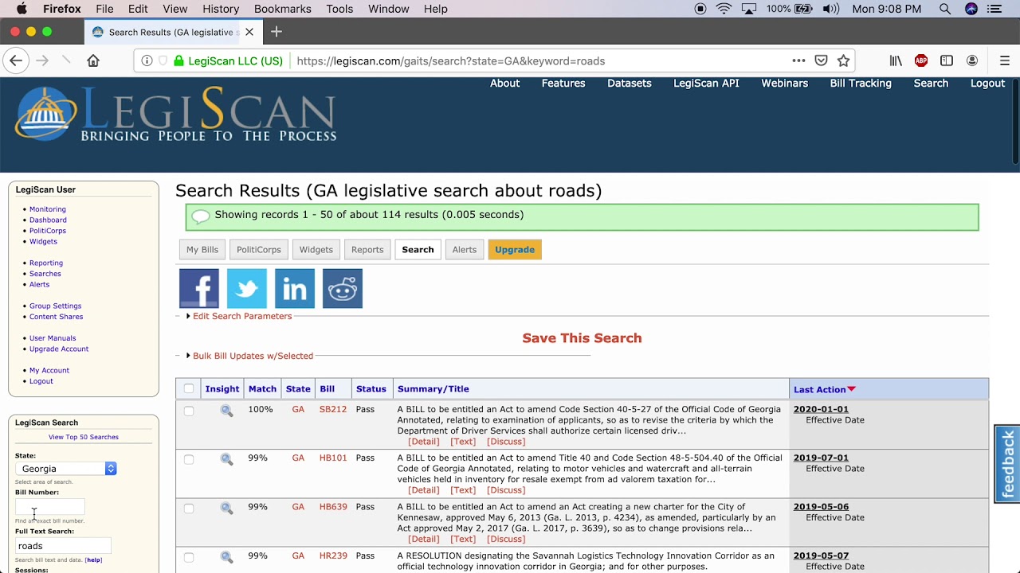Open the My Bills tab

click(202, 249)
